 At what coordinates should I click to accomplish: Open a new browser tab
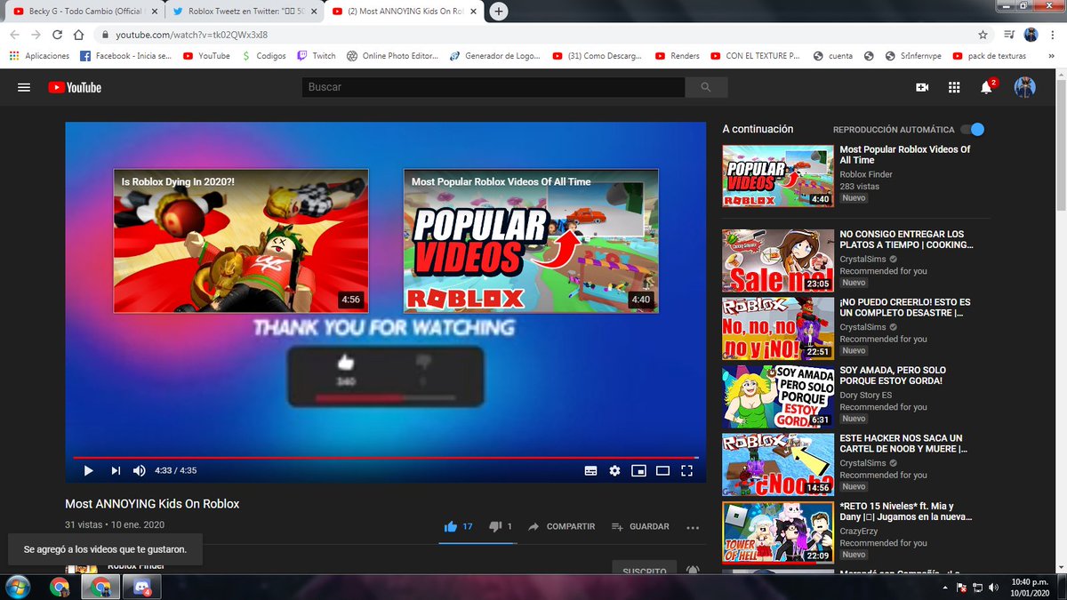[499, 12]
